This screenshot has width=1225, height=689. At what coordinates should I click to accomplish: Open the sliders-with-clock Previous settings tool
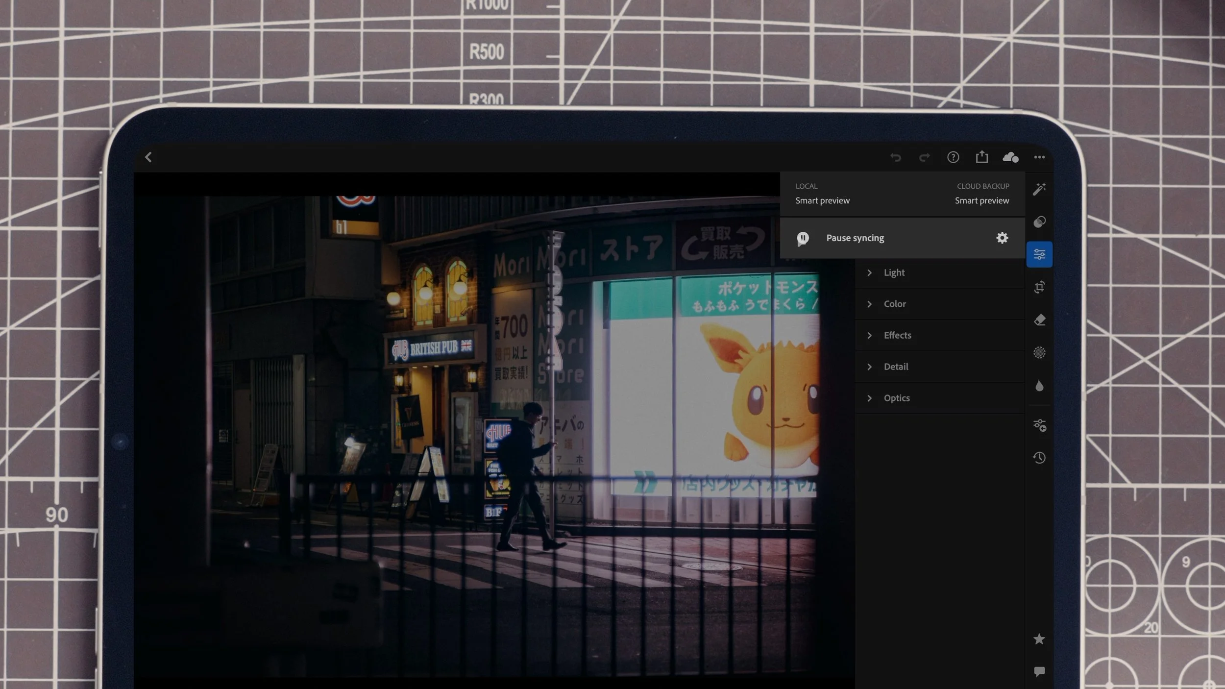tap(1039, 425)
